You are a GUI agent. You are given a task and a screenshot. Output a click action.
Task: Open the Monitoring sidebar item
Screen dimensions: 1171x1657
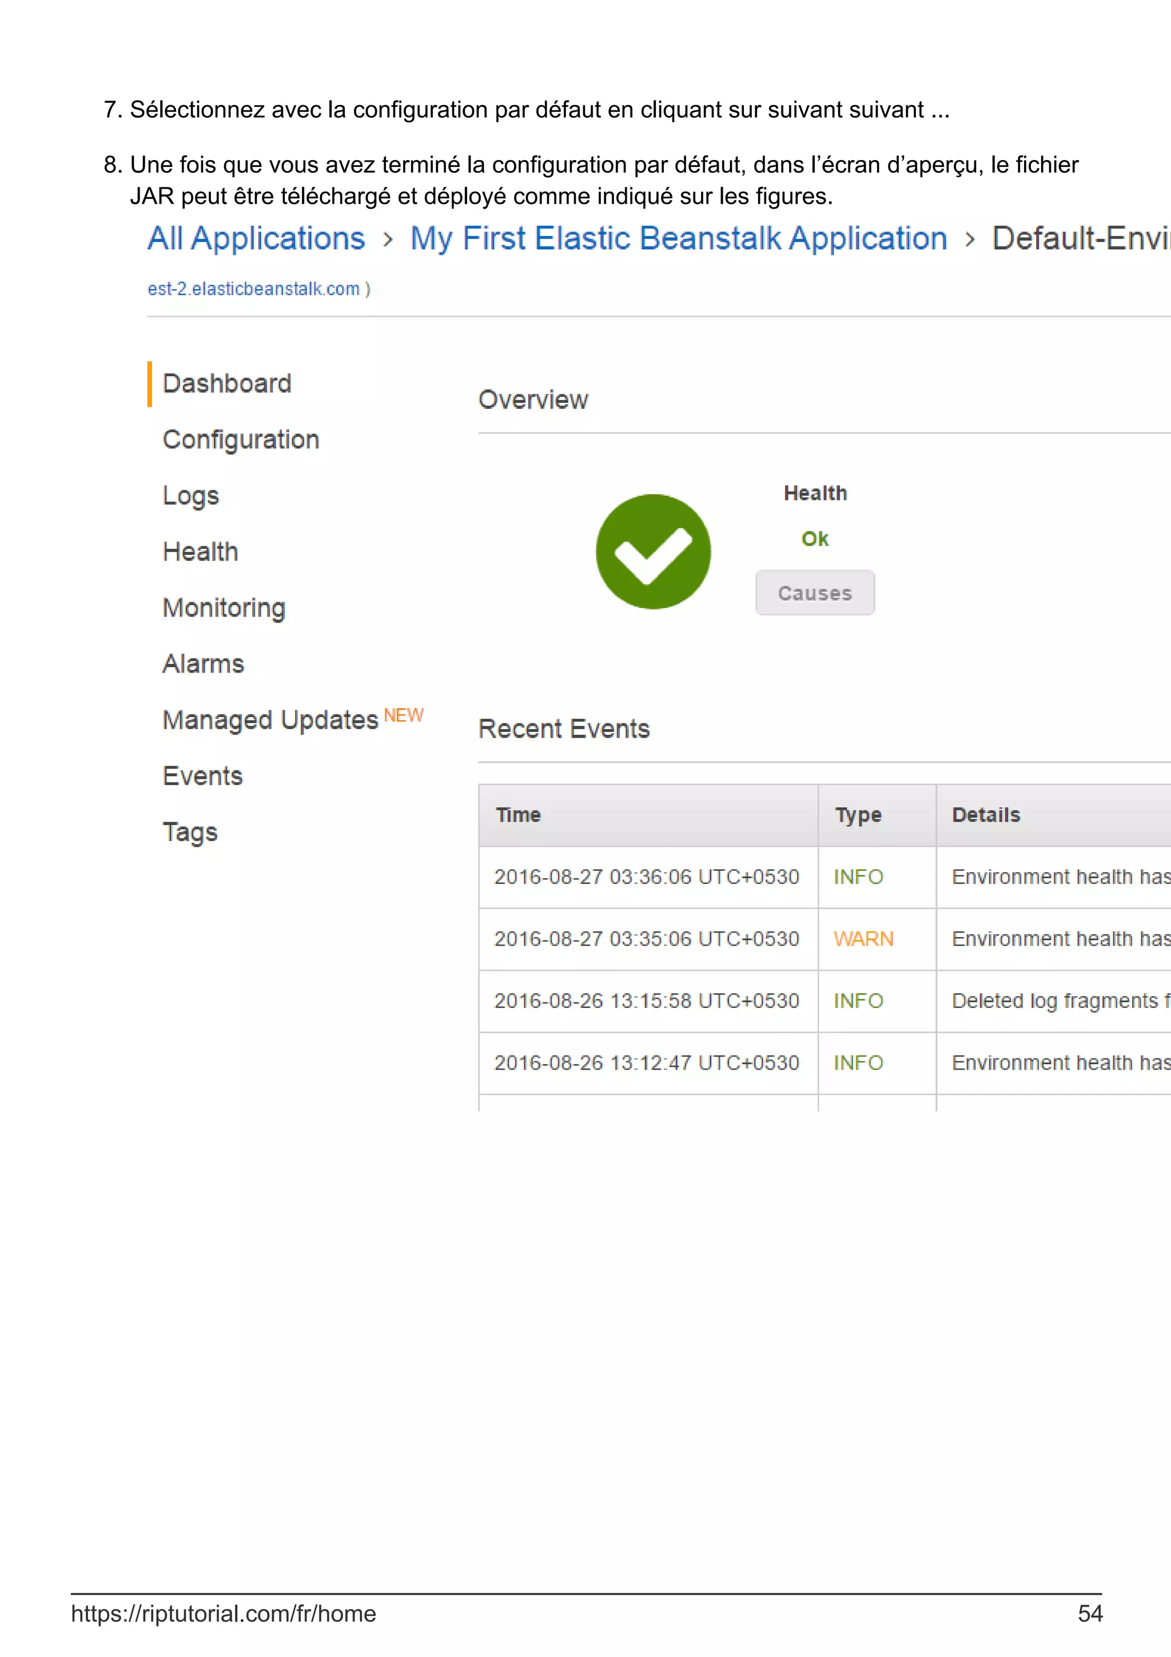224,608
